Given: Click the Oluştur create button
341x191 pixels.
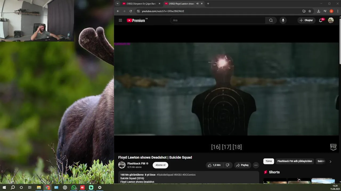Looking at the screenshot, I should coord(306,20).
